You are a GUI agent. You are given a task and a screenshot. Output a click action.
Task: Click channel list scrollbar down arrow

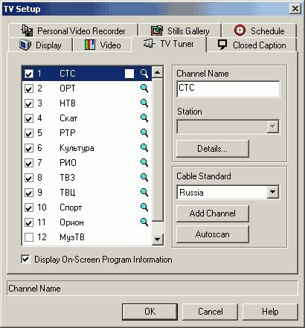(158, 239)
